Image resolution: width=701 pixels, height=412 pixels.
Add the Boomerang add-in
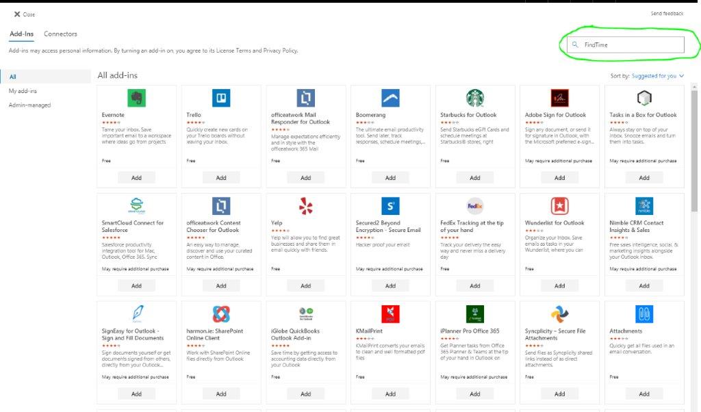click(390, 178)
